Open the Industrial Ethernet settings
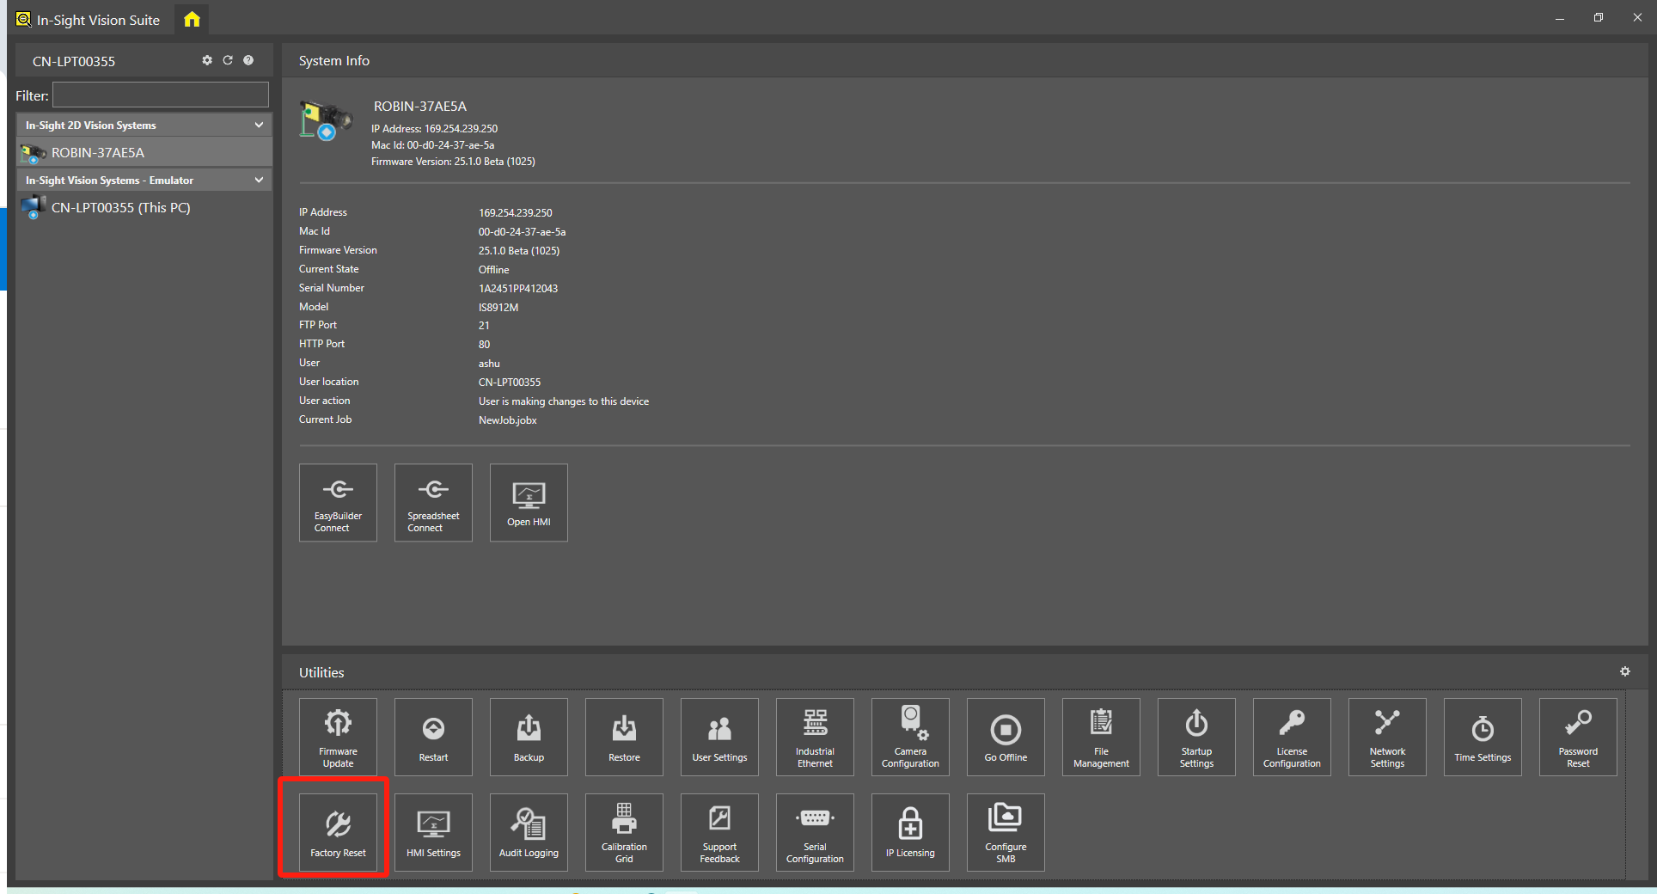This screenshot has width=1657, height=894. pyautogui.click(x=815, y=737)
